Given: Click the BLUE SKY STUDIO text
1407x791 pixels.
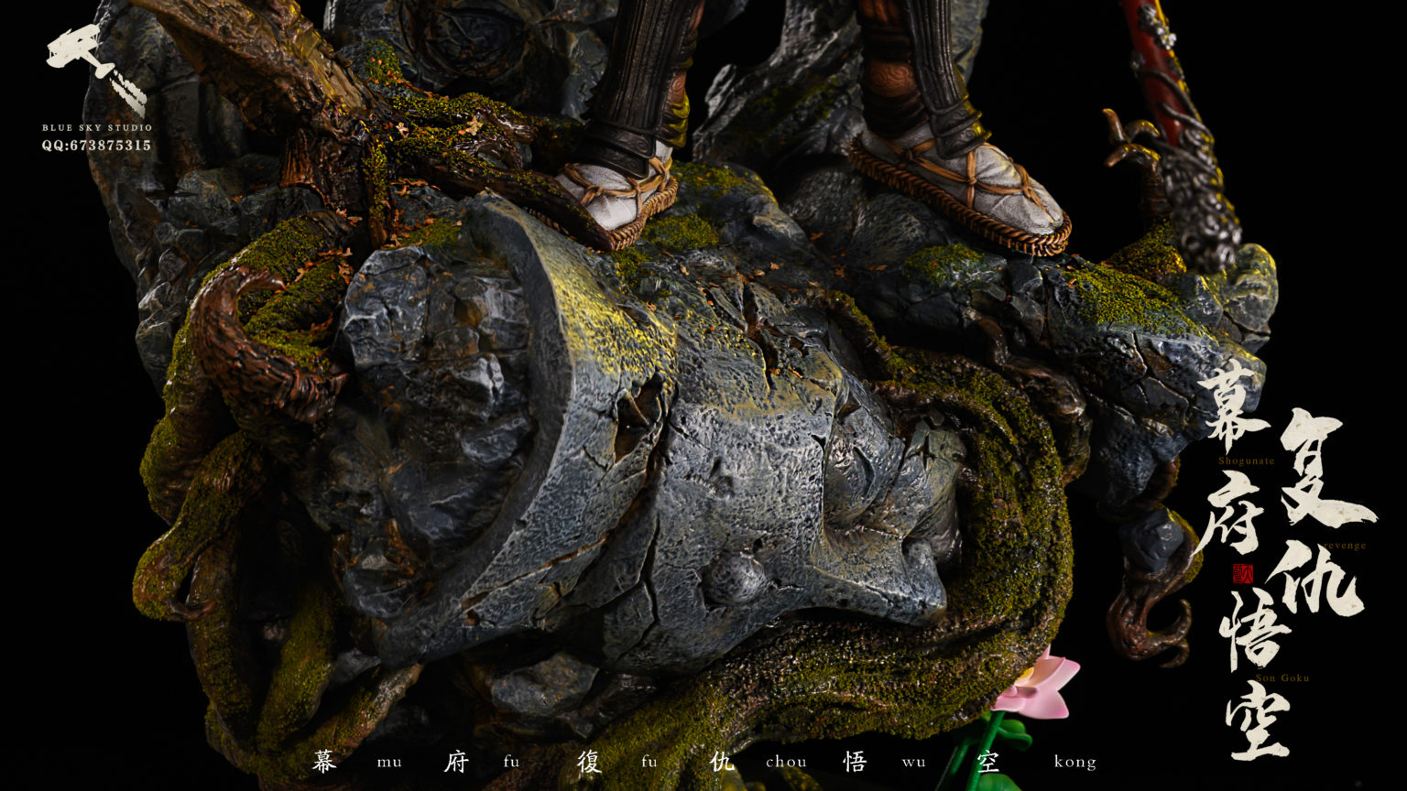Looking at the screenshot, I should point(97,128).
